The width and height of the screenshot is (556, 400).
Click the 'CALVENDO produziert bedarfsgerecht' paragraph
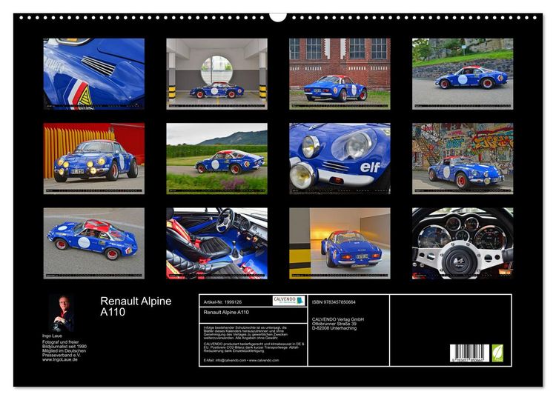click(254, 347)
